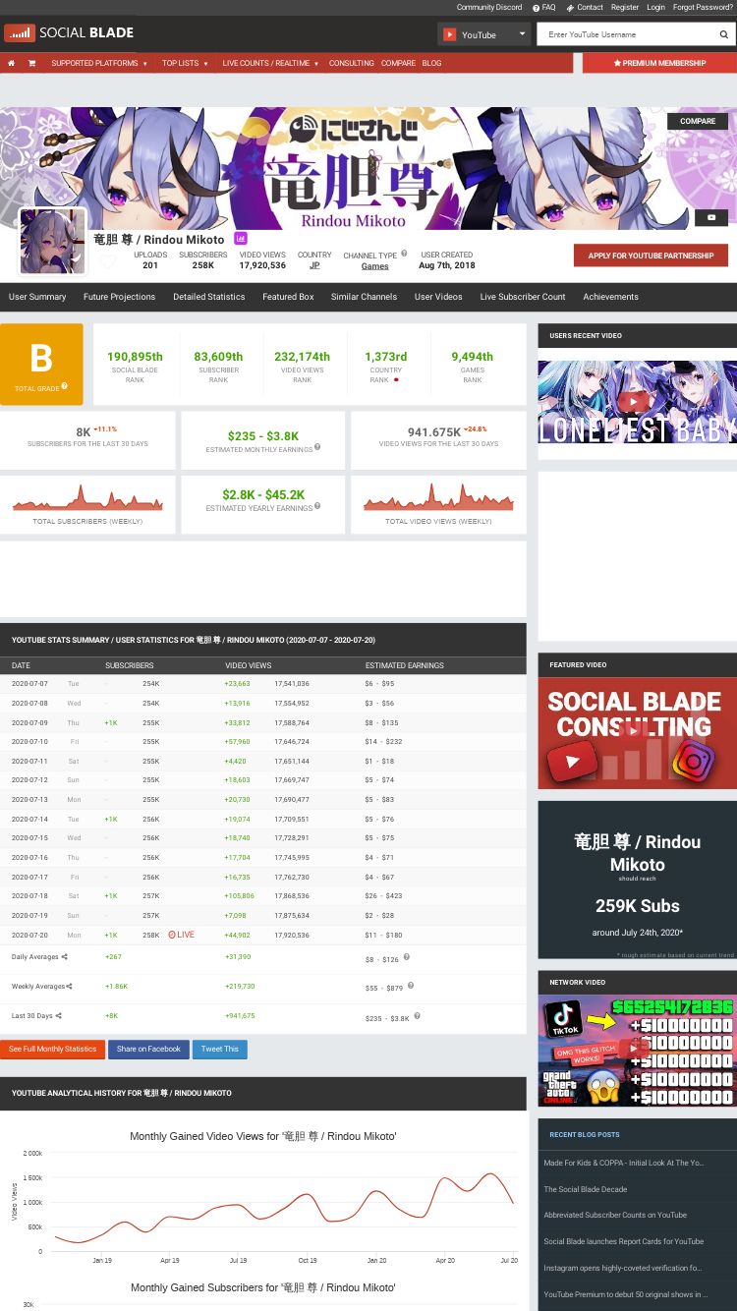Click Apply for YouTube Partnership button
The height and width of the screenshot is (1311, 737).
click(x=651, y=256)
